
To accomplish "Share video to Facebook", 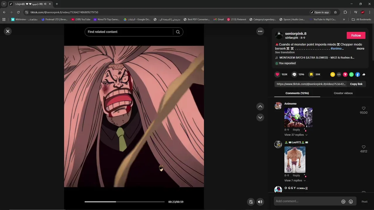I will 357,74.
